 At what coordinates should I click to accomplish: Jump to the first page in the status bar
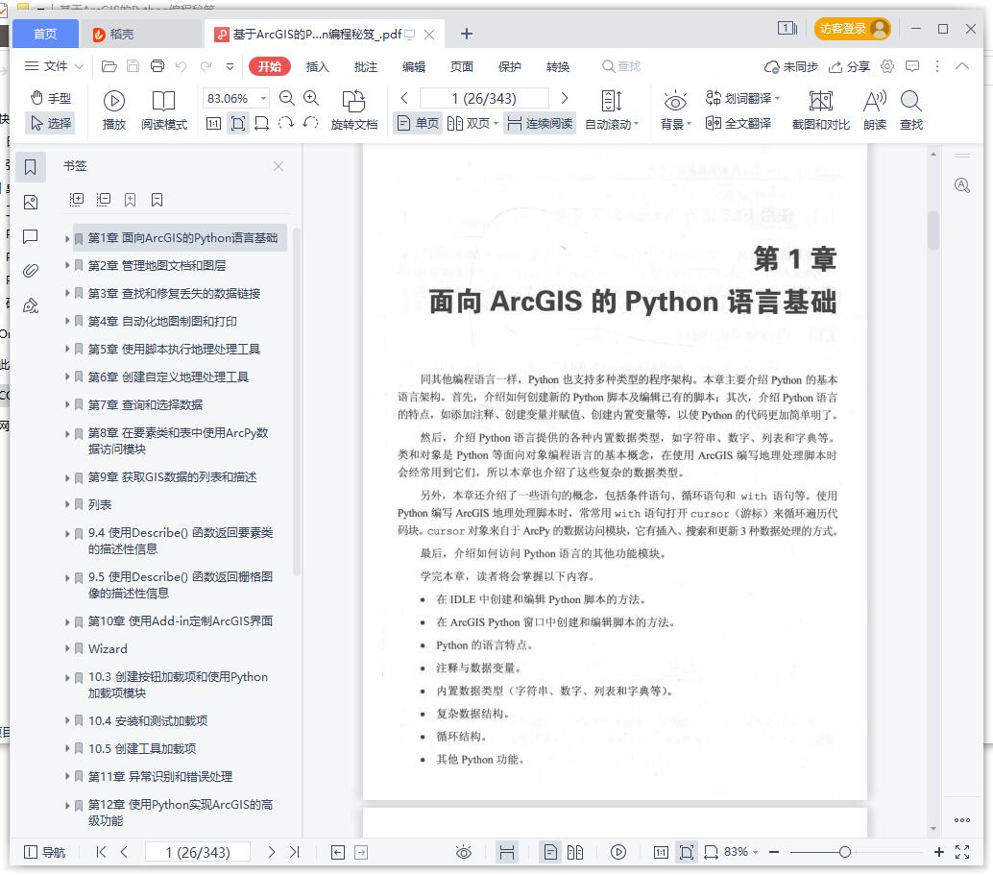click(101, 852)
